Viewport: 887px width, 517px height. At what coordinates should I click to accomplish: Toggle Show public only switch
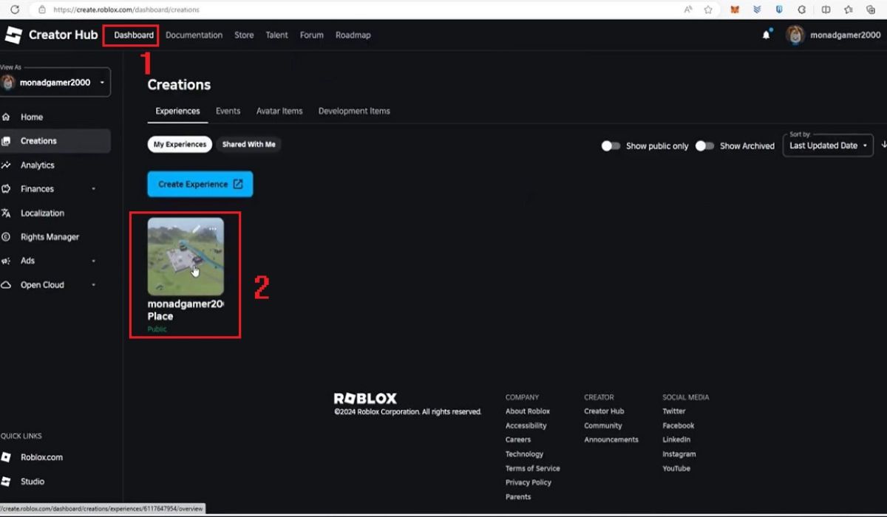coord(611,145)
